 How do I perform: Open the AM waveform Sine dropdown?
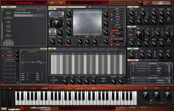pos(95,45)
